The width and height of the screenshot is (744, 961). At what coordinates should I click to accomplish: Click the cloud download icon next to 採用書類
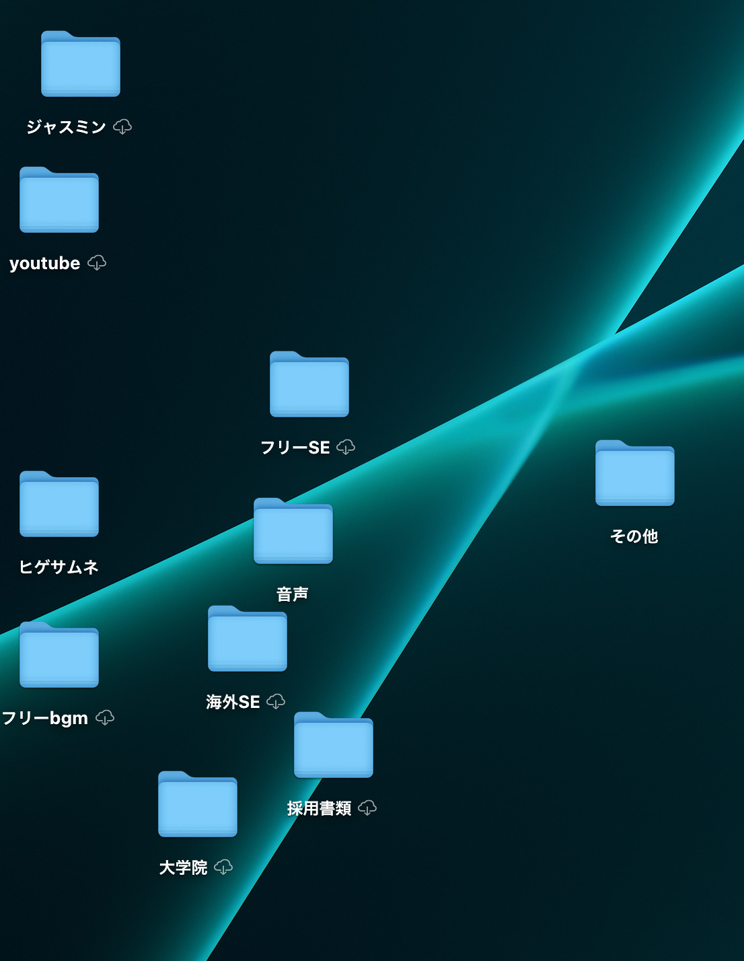click(367, 808)
